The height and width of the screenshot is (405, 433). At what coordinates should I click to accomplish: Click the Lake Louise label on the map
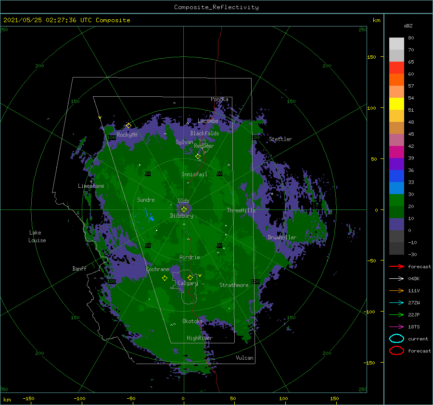pos(37,236)
